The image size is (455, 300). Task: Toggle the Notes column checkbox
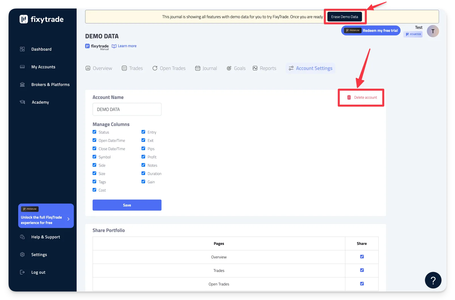pyautogui.click(x=143, y=165)
